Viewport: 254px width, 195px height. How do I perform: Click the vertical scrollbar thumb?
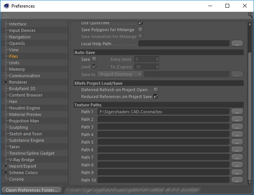pos(250,116)
